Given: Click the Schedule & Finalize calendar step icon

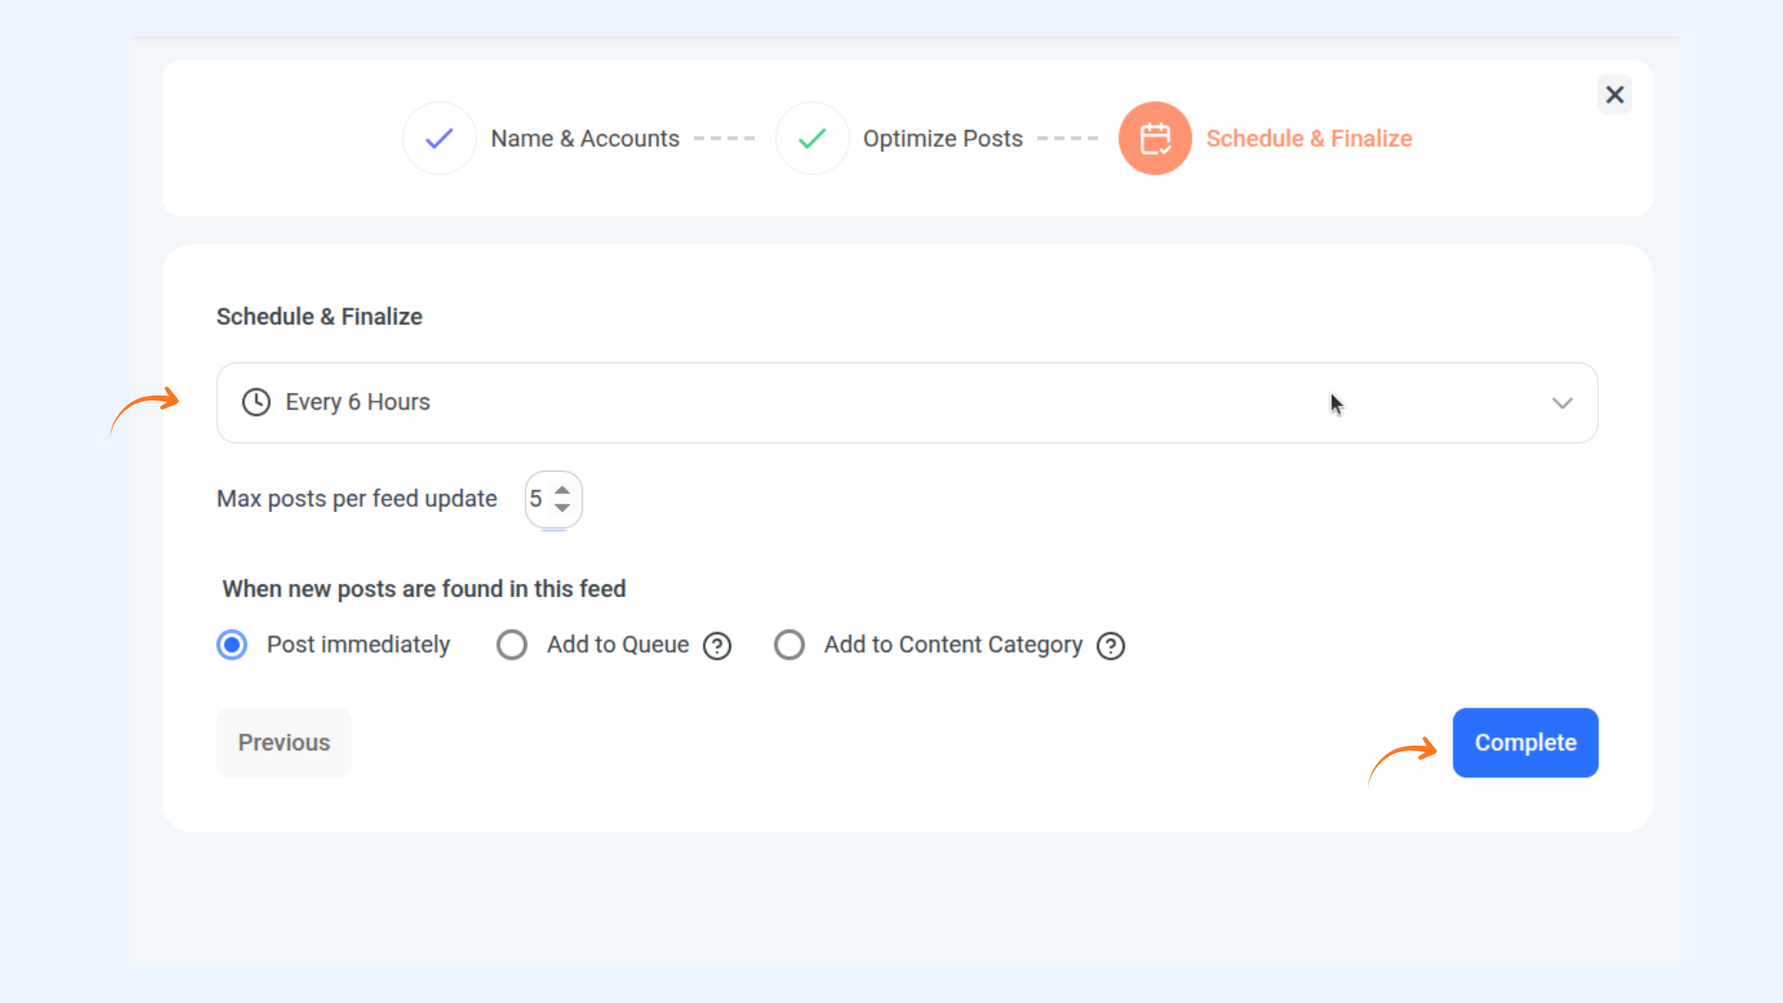Looking at the screenshot, I should coord(1154,138).
